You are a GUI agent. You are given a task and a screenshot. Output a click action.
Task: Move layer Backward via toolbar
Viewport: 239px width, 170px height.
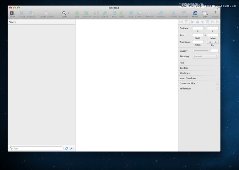(x=184, y=13)
